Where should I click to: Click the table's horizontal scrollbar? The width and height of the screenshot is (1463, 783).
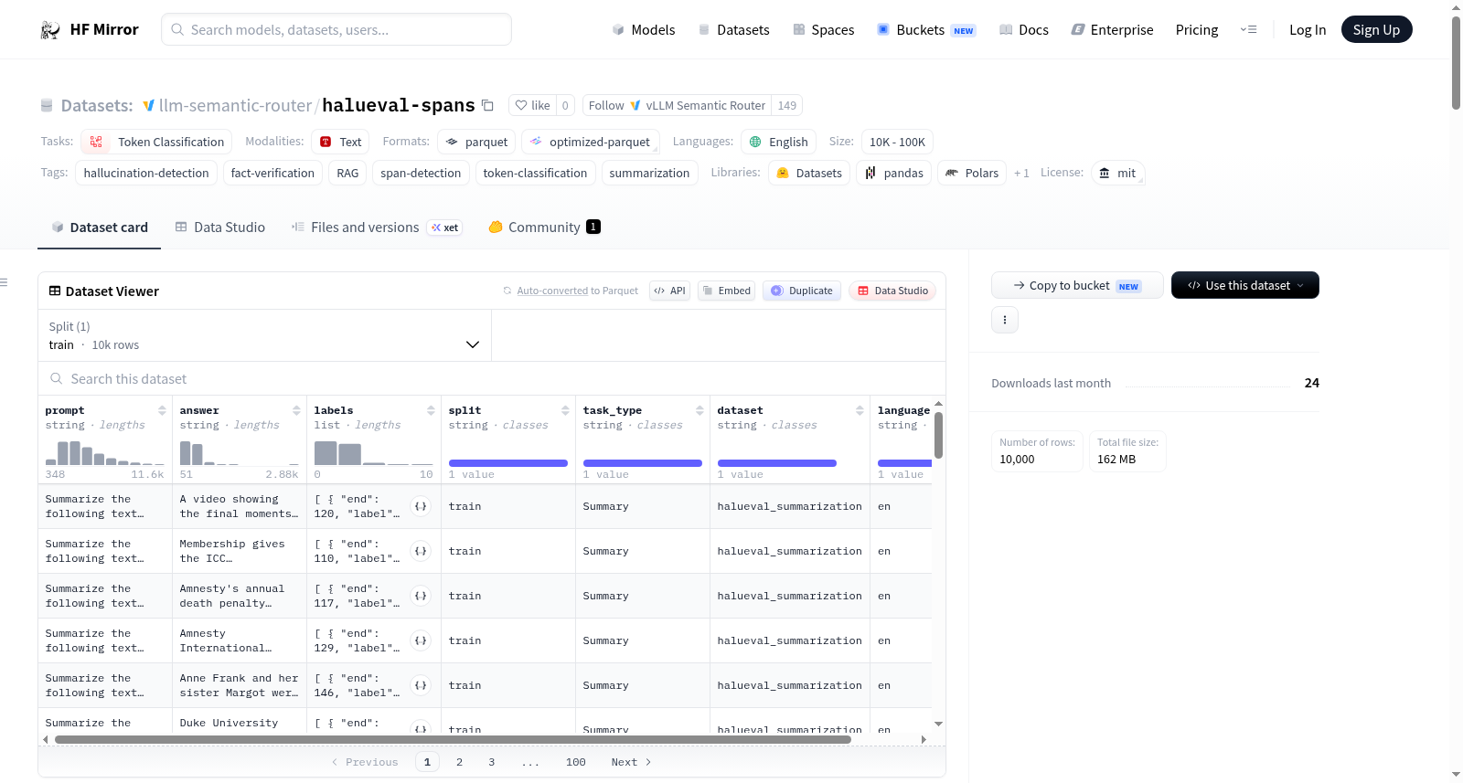click(453, 739)
